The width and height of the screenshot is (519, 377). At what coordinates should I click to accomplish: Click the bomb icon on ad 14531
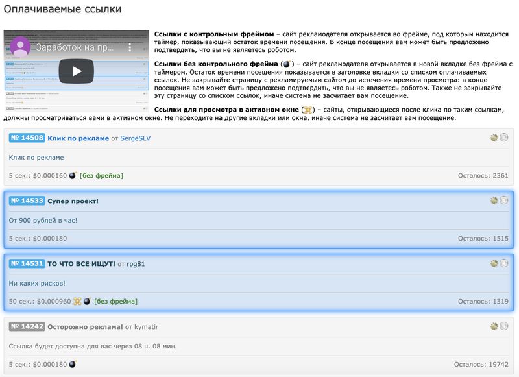click(x=87, y=301)
